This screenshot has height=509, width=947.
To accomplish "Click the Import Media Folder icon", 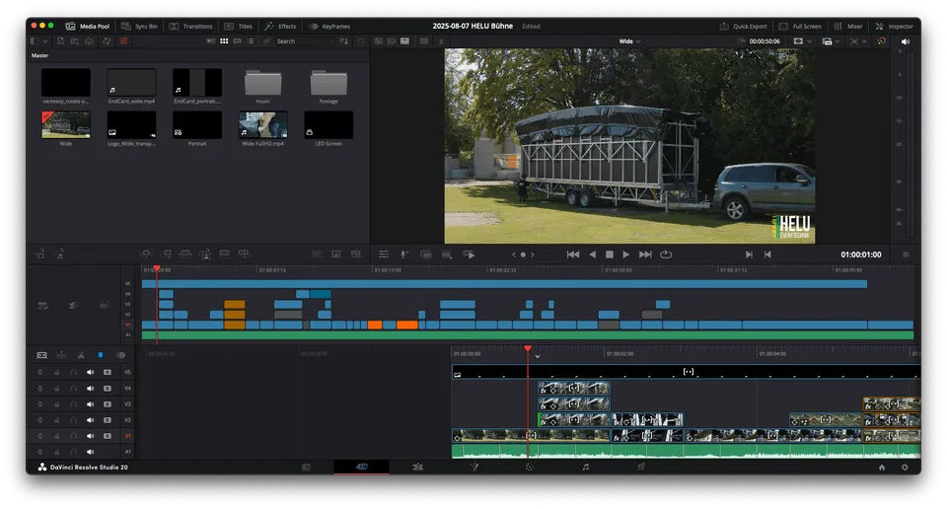I will [x=74, y=41].
